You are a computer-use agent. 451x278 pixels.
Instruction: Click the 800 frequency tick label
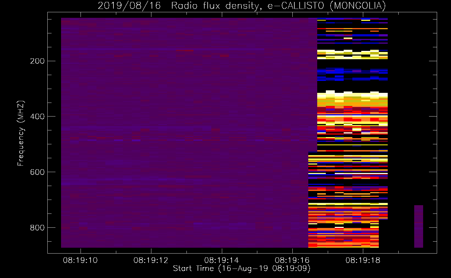tap(37, 228)
